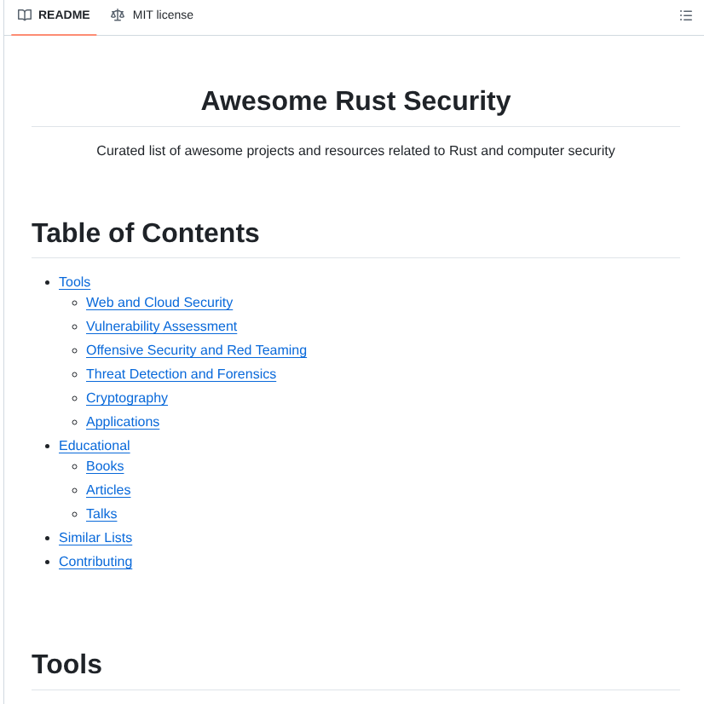Select the Educational link
Screen dimensions: 704x704
point(94,446)
